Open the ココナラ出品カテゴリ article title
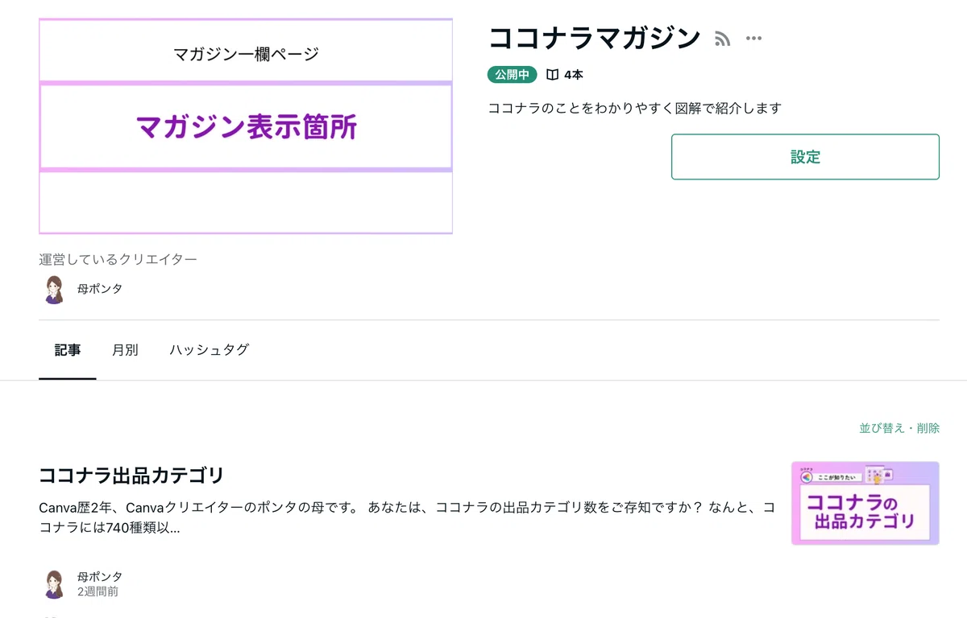The height and width of the screenshot is (618, 967). pyautogui.click(x=131, y=476)
